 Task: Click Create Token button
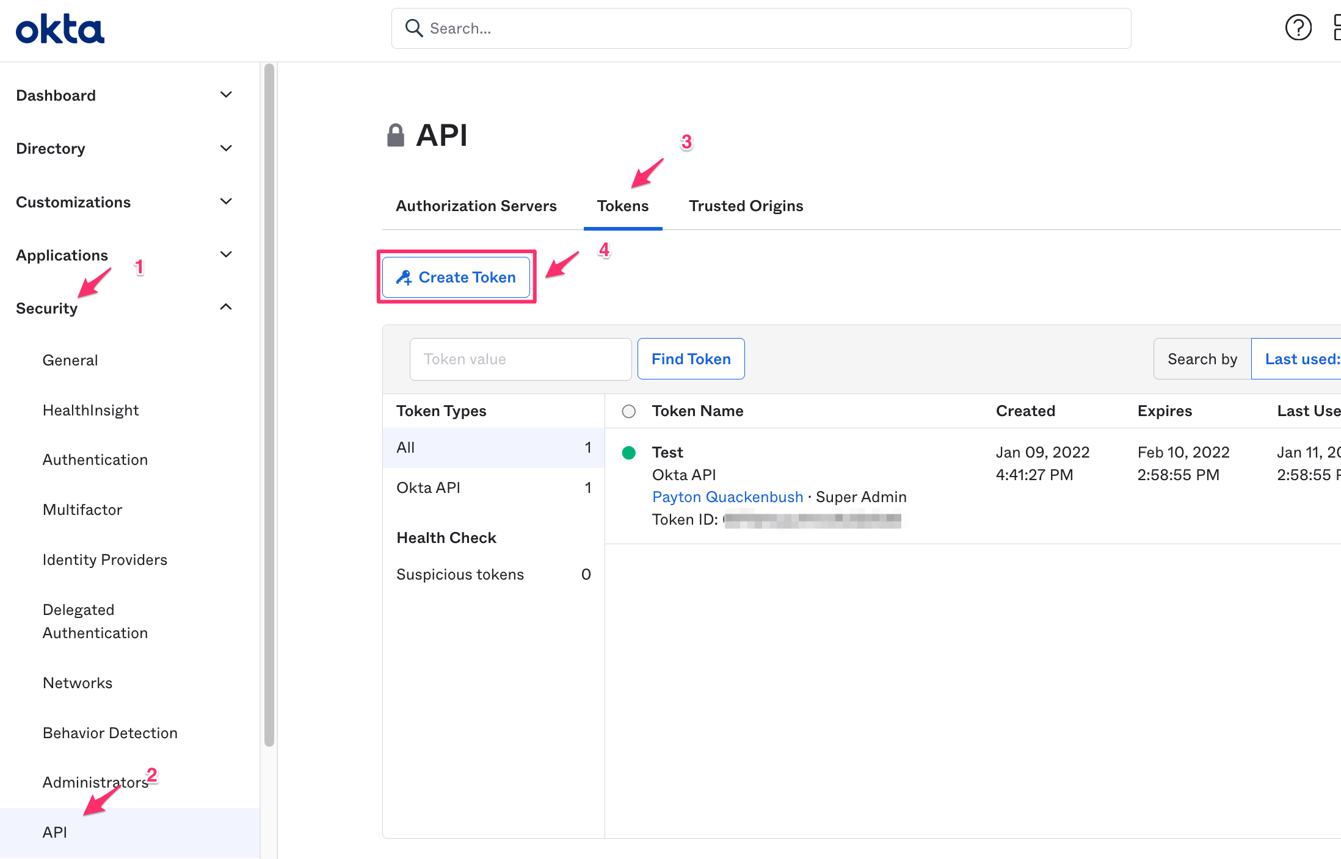(456, 277)
